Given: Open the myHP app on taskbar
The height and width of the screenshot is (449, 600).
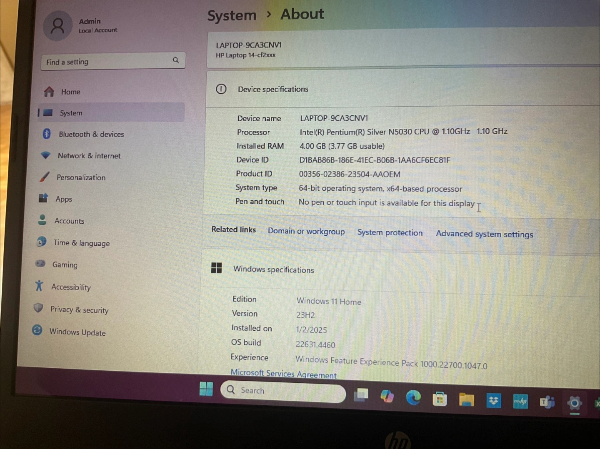Looking at the screenshot, I should [x=520, y=402].
